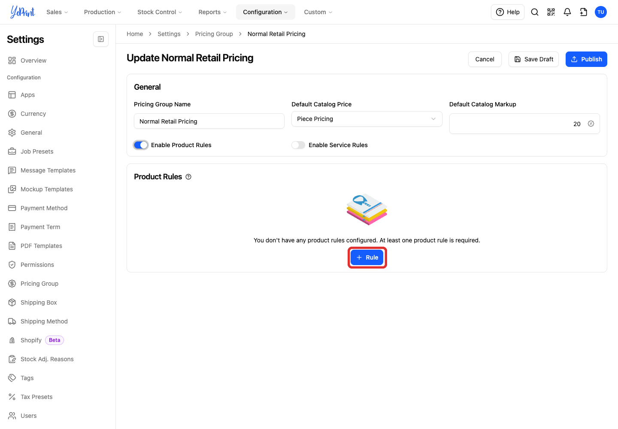Open the Default Catalog Price dropdown
The height and width of the screenshot is (429, 618).
(367, 119)
